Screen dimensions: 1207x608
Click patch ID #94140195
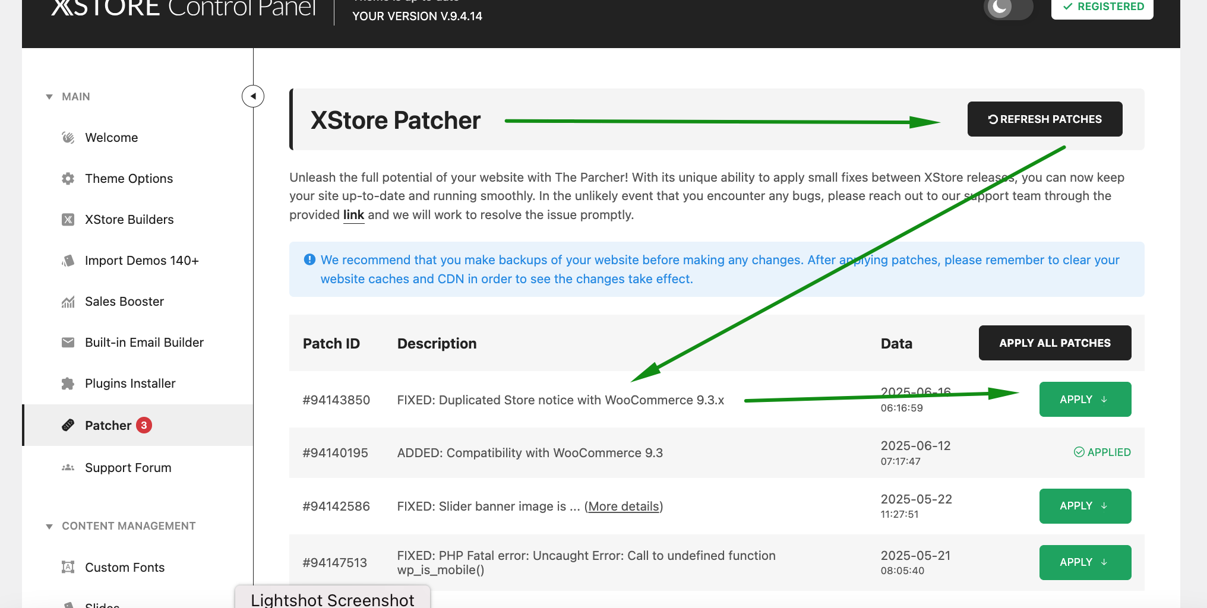coord(336,453)
